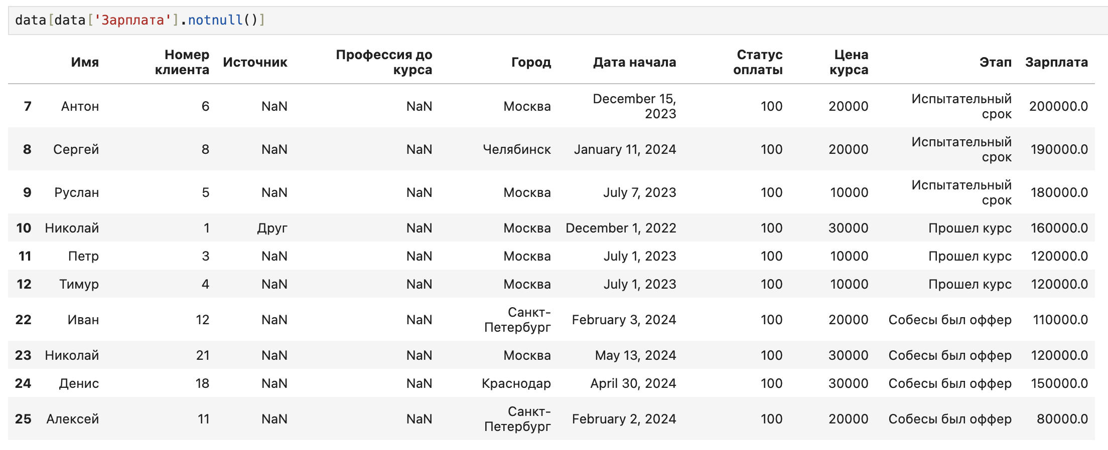1108x450 pixels.
Task: Click the 'Зарплата' string in the code
Action: (x=132, y=20)
